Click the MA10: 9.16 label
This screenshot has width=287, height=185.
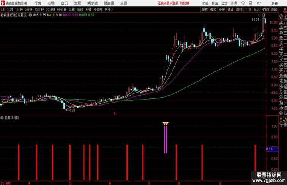(x=55, y=15)
